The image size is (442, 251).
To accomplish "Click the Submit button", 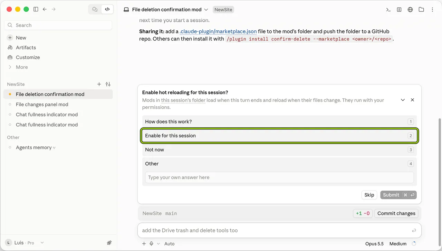I will 398,195.
